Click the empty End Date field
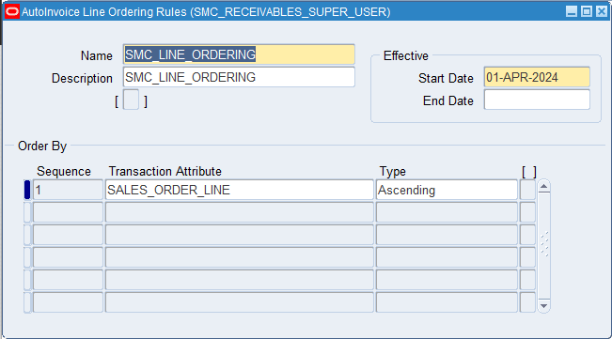612x339 pixels. (537, 100)
